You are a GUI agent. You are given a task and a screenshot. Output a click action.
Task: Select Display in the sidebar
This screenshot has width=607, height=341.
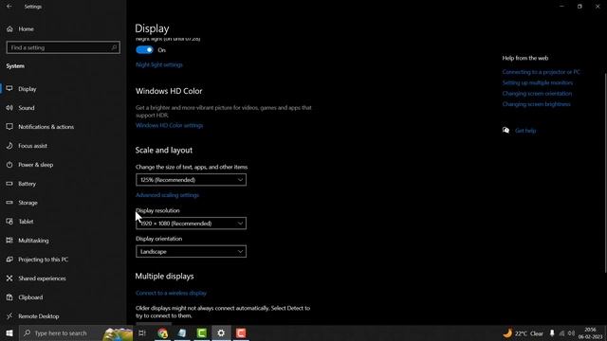[x=28, y=89]
